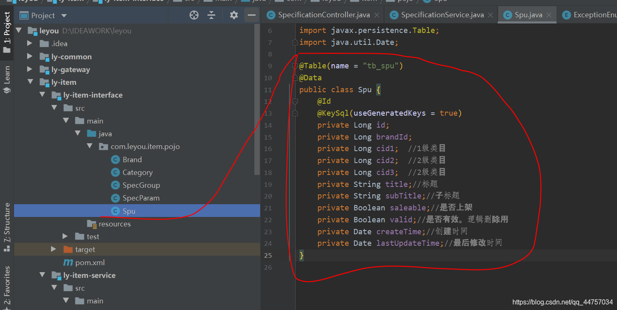
Task: Hide the Project panel with the minus button
Action: 251,15
